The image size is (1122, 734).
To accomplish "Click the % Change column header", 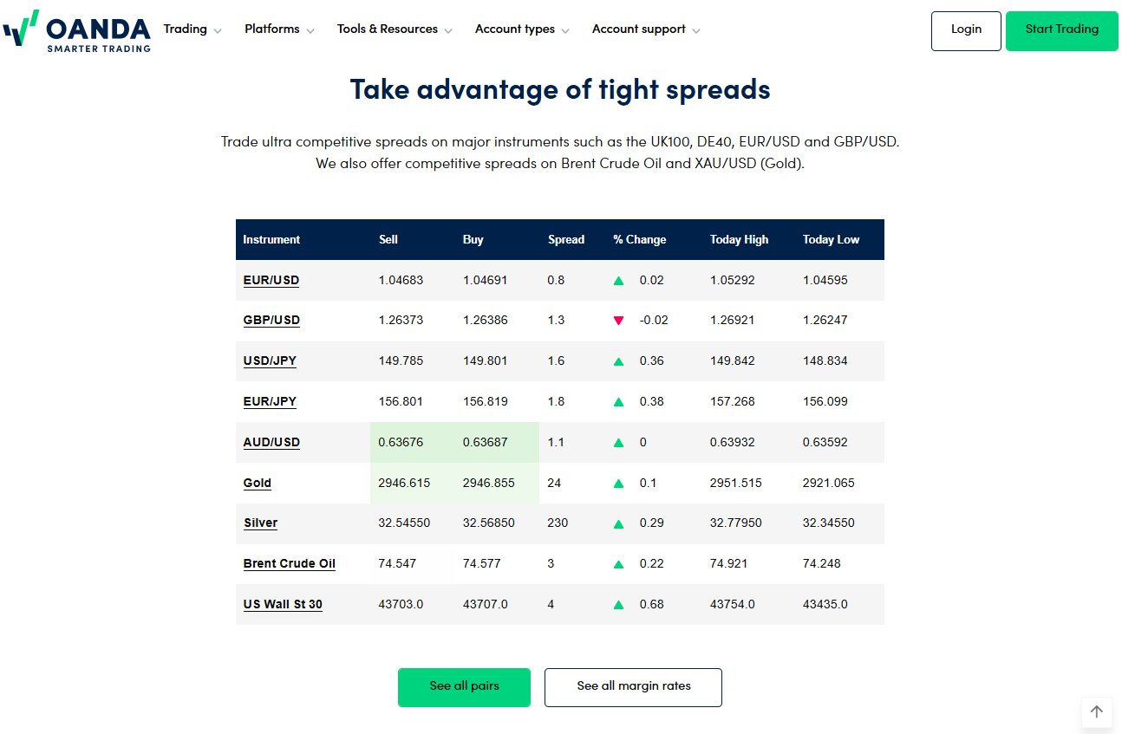I will click(x=640, y=240).
